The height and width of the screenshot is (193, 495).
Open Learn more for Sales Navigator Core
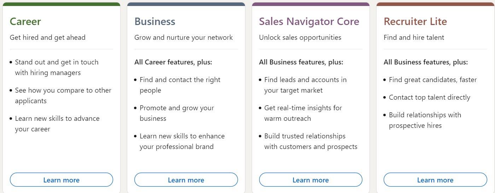tap(310, 180)
